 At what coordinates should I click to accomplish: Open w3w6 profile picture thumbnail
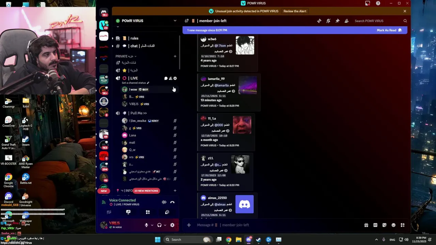click(x=245, y=45)
